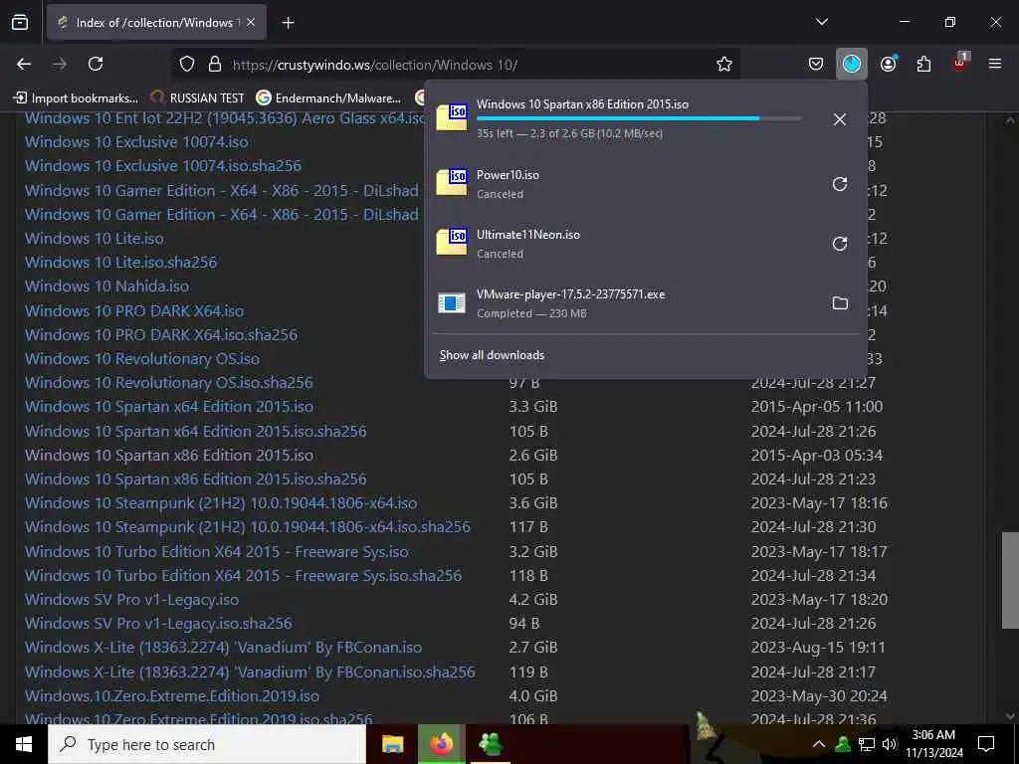Open uBlock Origin extension icon
1019x764 pixels.
point(960,63)
